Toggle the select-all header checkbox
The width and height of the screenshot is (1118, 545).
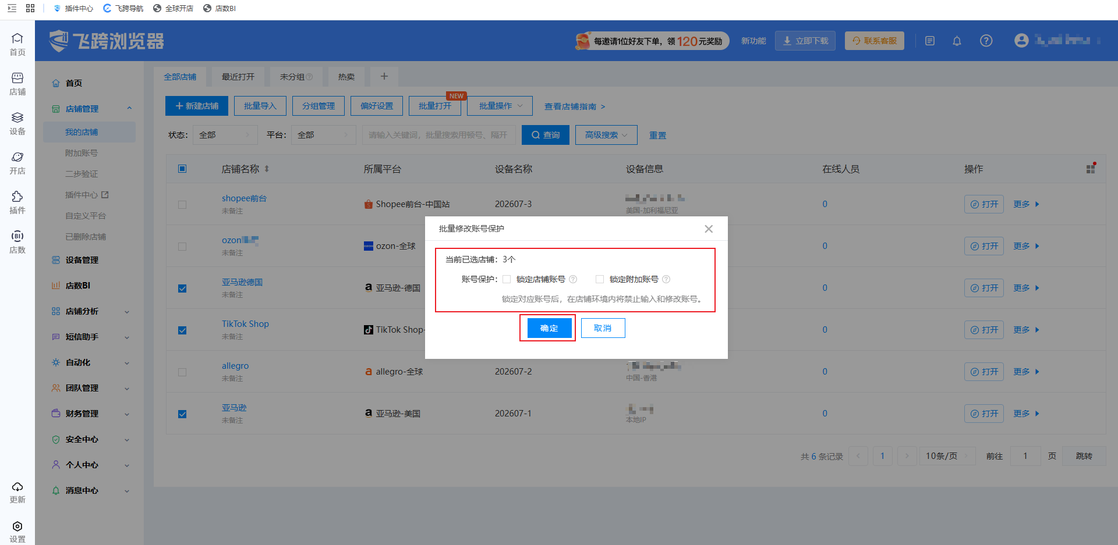pyautogui.click(x=182, y=169)
